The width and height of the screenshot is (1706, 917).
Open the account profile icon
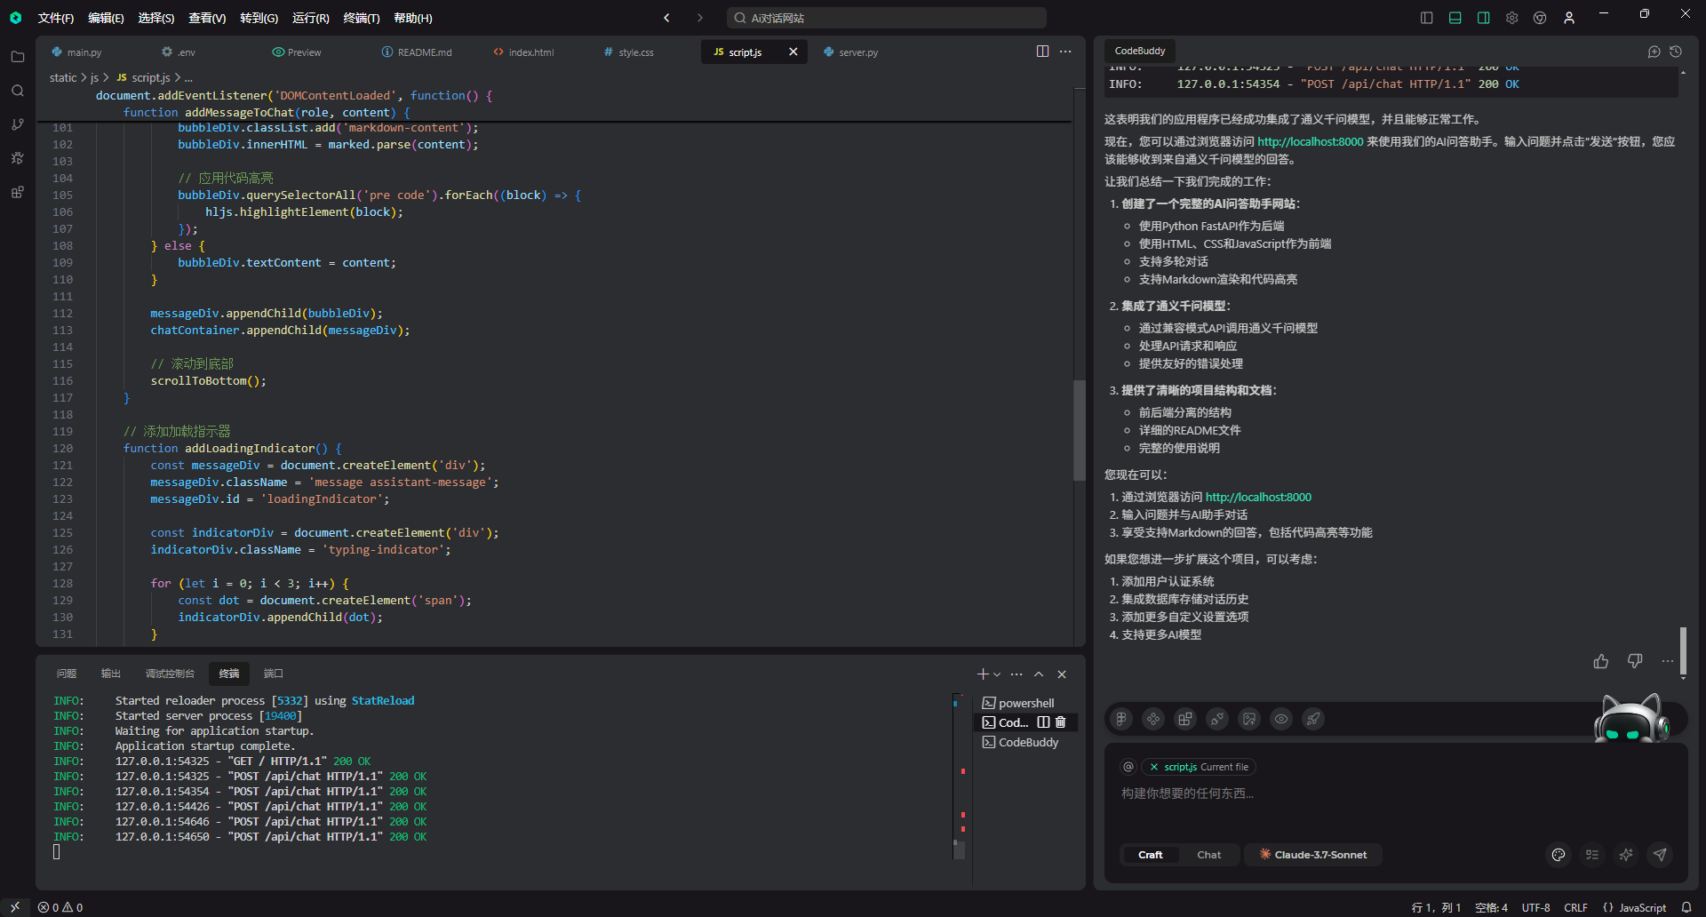coord(1568,18)
